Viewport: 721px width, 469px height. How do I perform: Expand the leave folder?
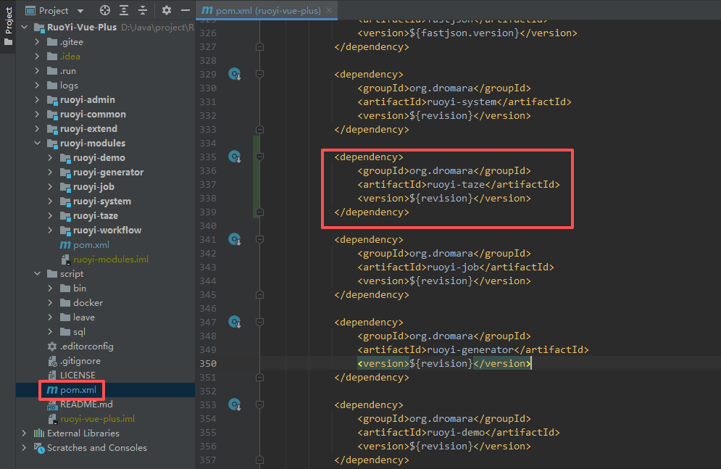coord(50,317)
